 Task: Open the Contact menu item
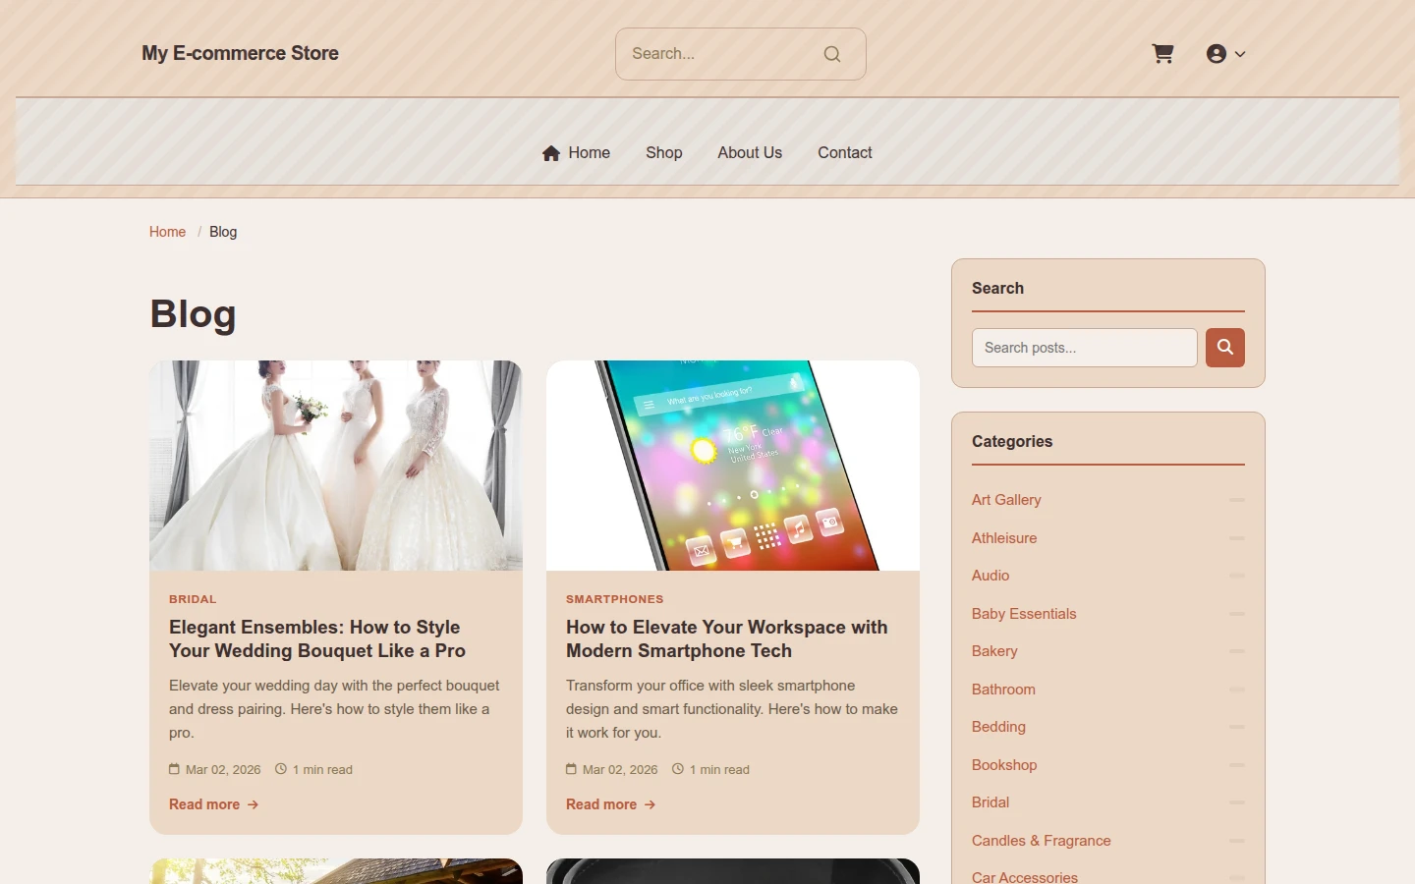coord(845,153)
